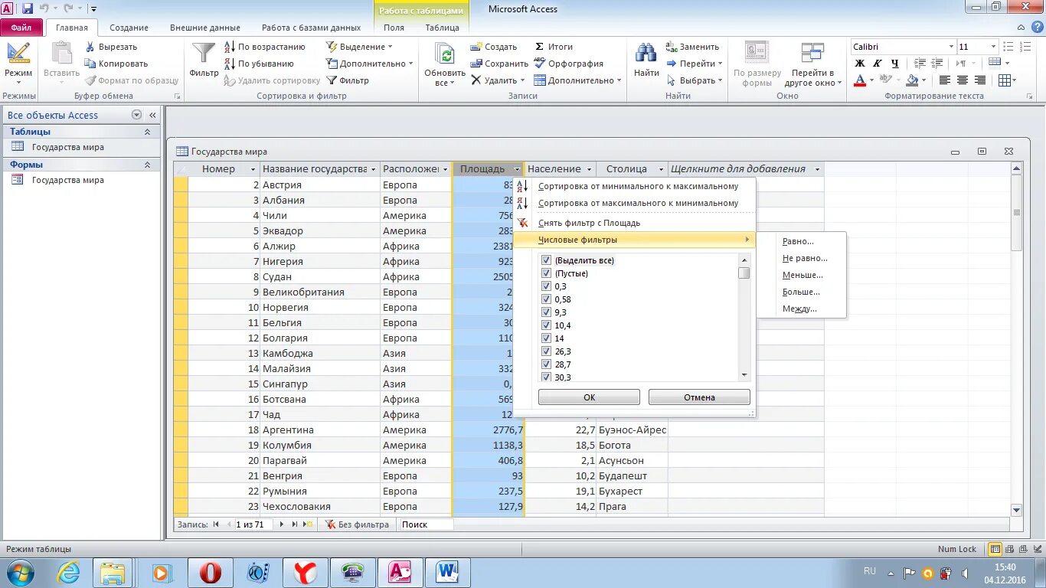This screenshot has width=1046, height=588.
Task: Click the Заменить replace command
Action: tap(692, 47)
